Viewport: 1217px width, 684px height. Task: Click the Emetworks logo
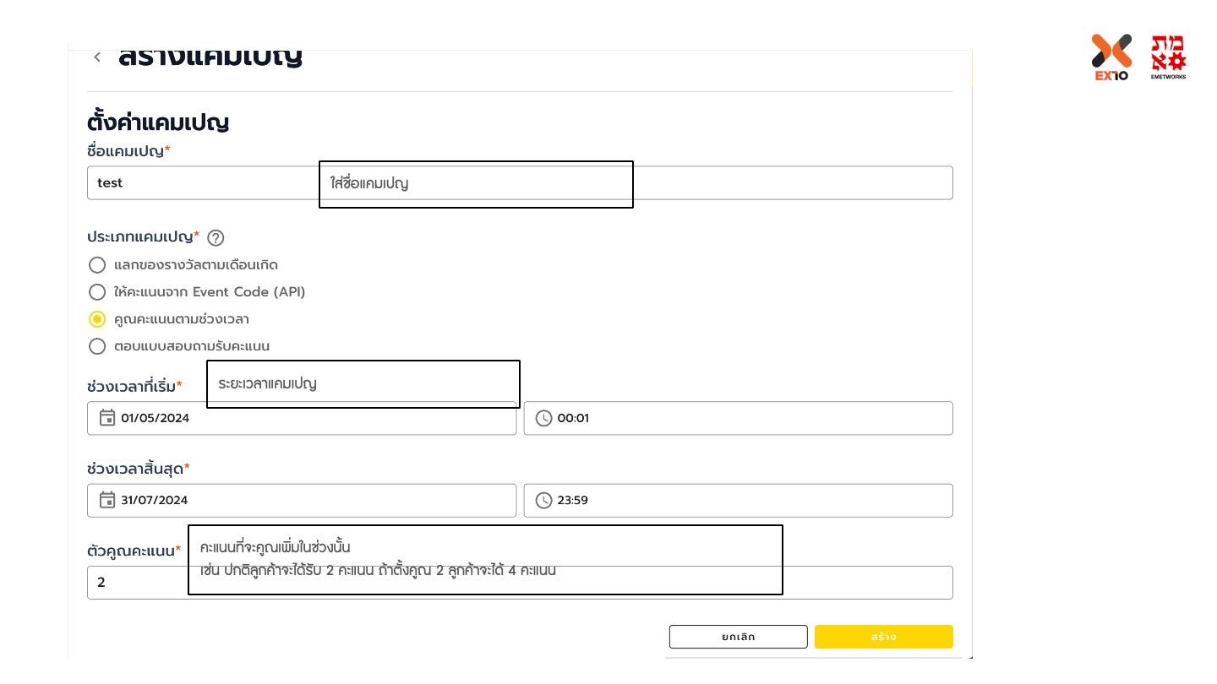[1168, 57]
